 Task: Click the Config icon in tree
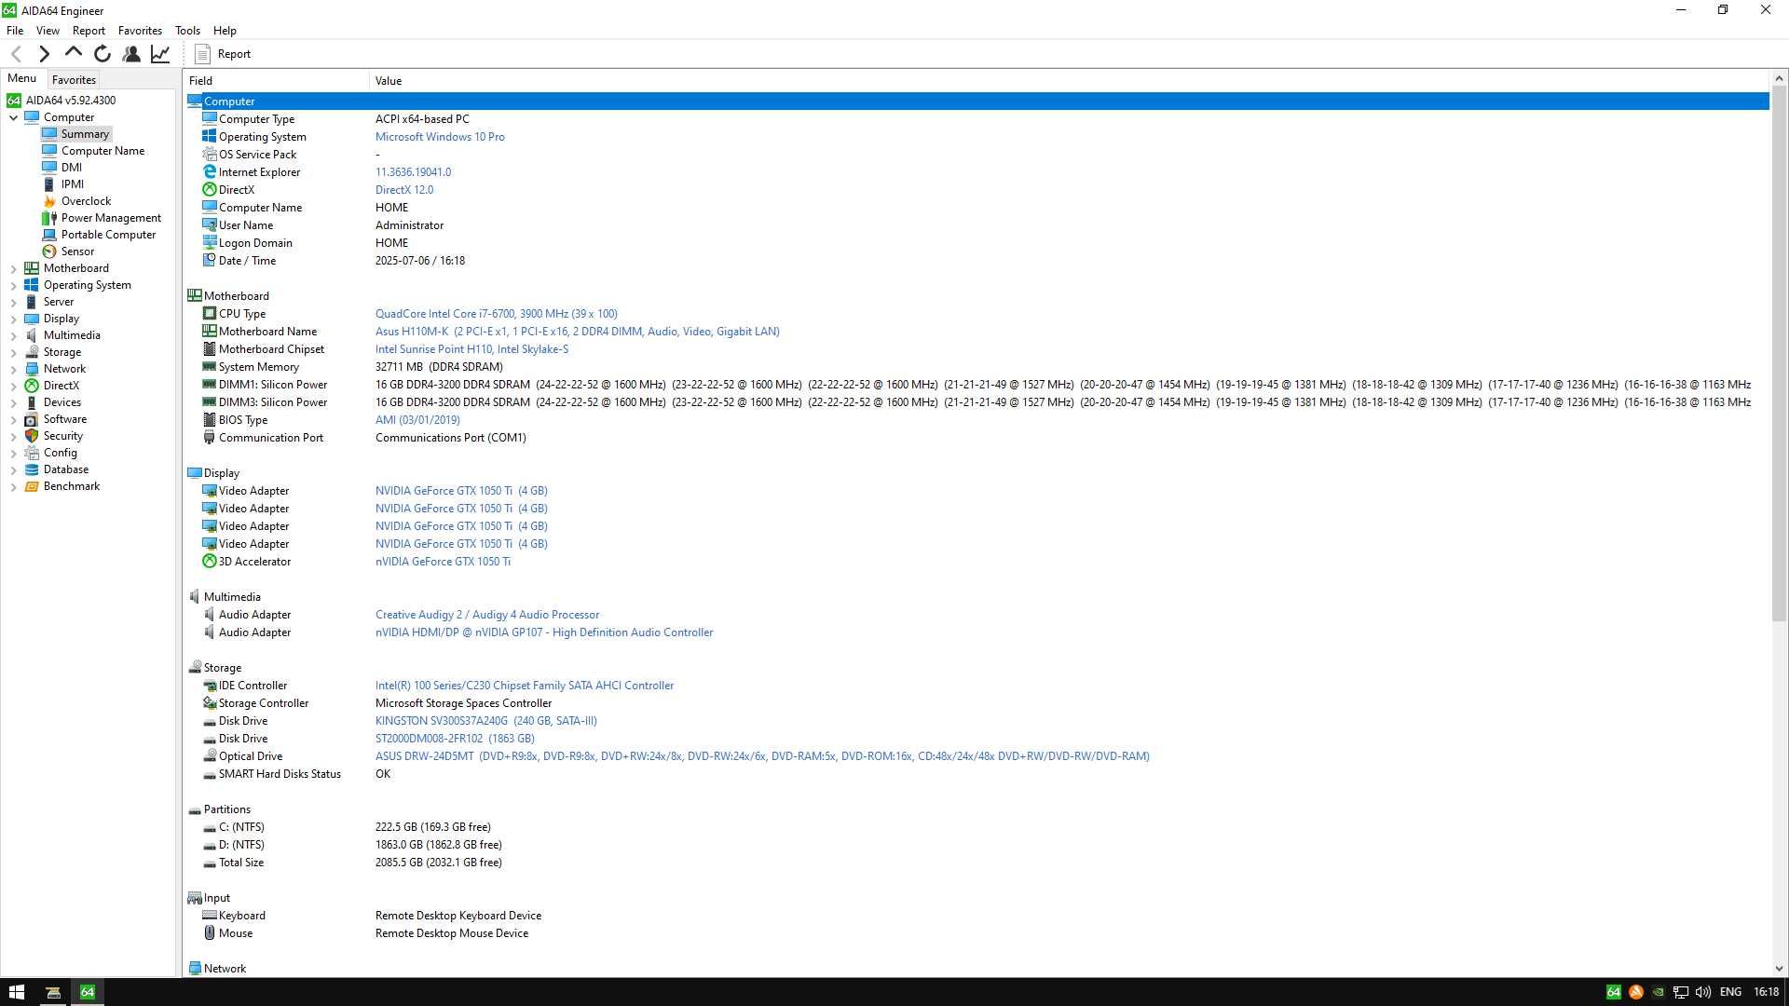tap(32, 453)
